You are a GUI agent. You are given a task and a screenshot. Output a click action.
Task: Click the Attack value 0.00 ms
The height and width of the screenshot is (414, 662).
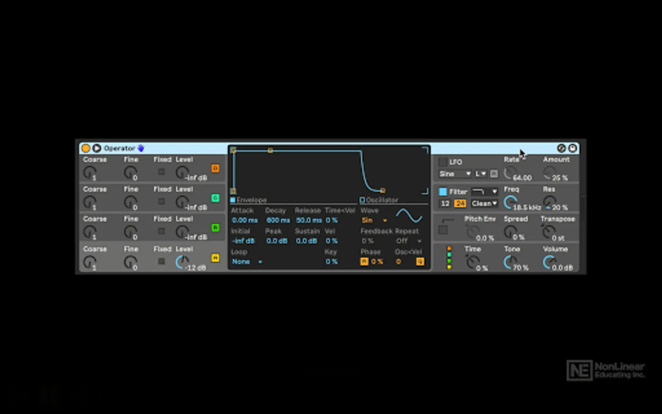[245, 220]
